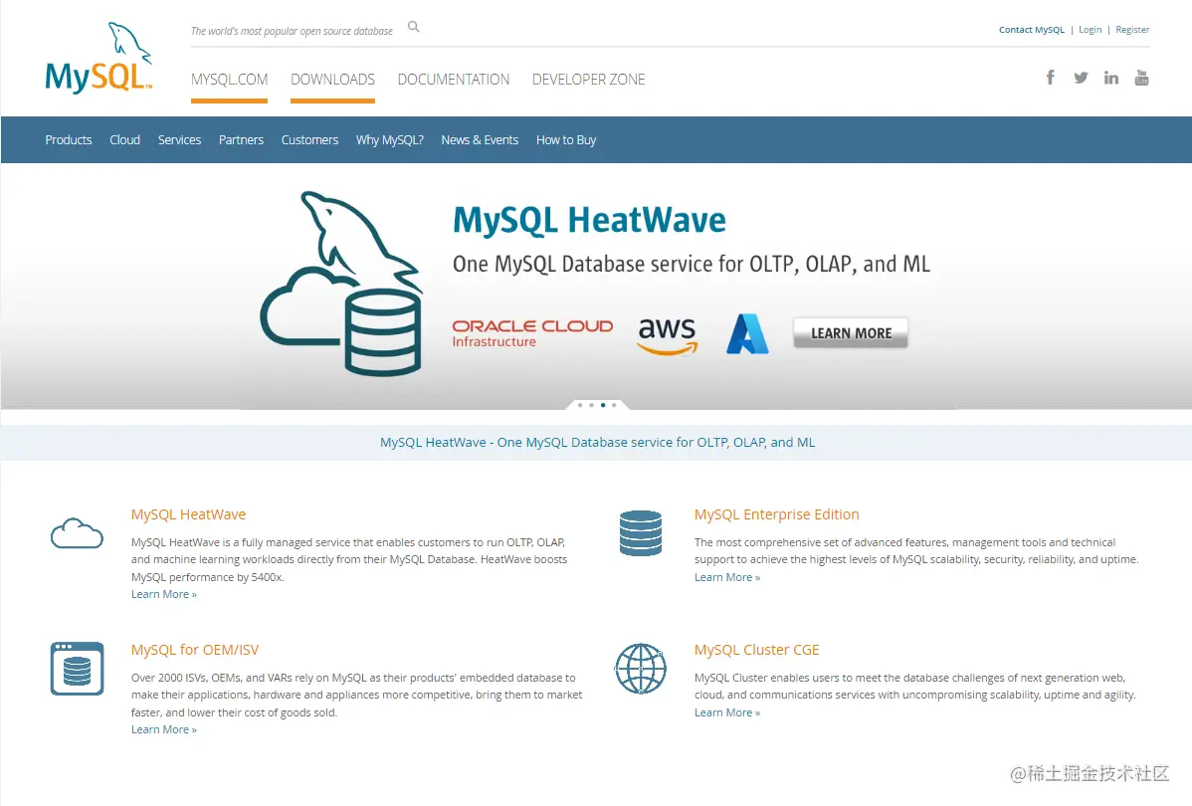
Task: Click the Azure logo in banner
Action: click(x=747, y=333)
